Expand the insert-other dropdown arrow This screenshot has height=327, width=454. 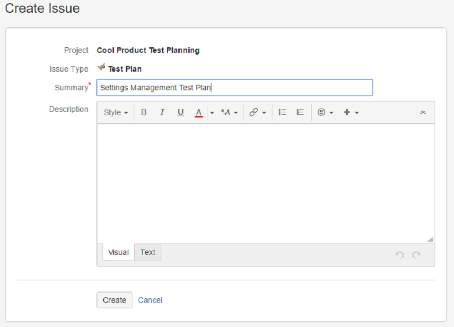coord(357,113)
